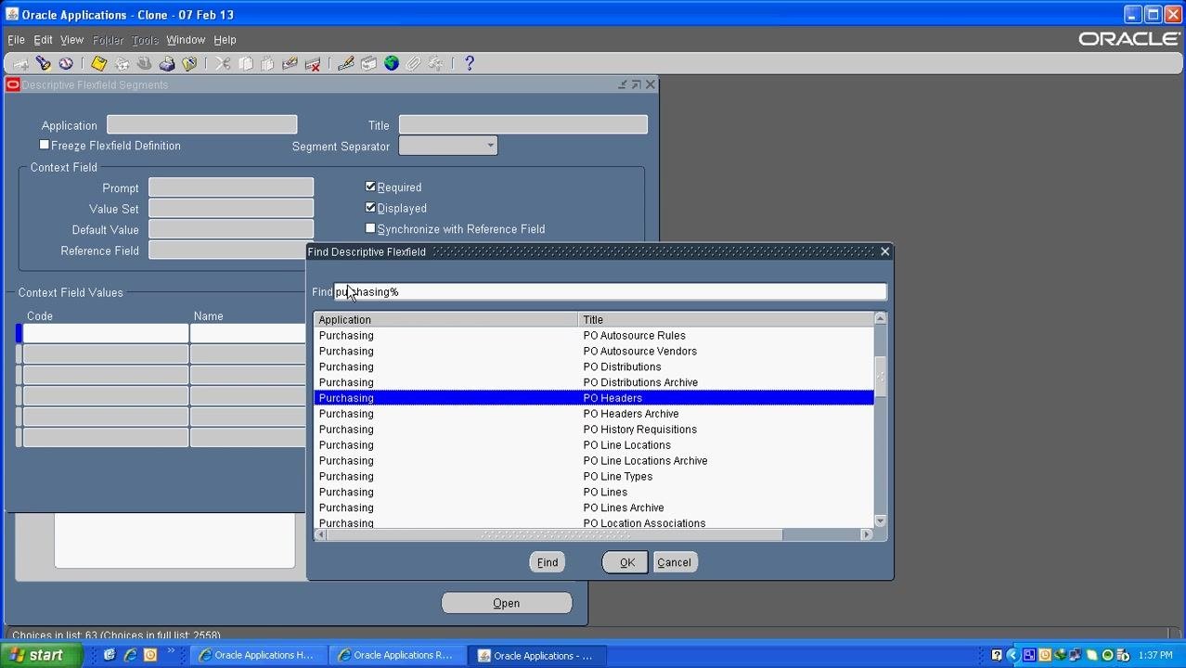This screenshot has width=1186, height=668.
Task: Select the PO Line Types row
Action: tap(594, 476)
